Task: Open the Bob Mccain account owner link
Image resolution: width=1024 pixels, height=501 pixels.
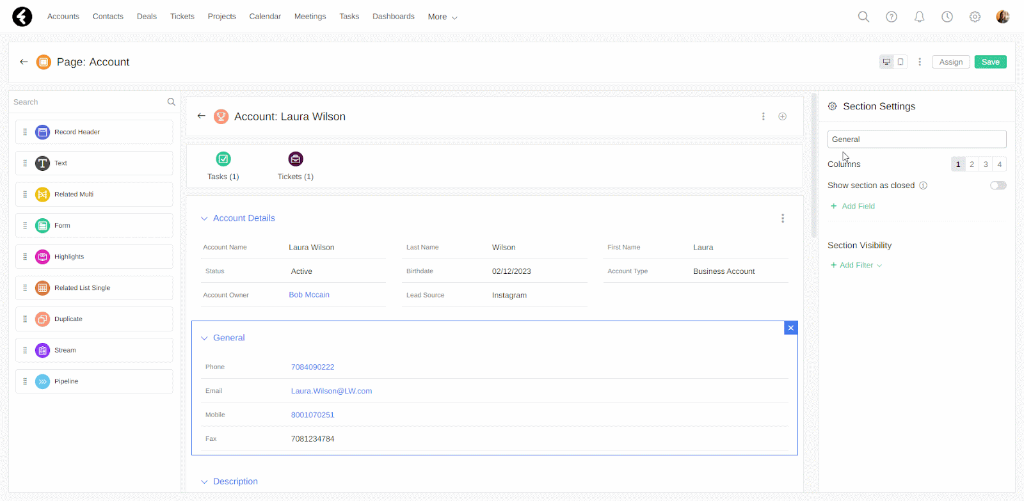Action: pyautogui.click(x=309, y=295)
